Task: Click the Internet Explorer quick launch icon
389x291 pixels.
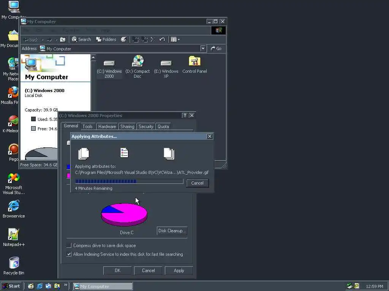Action: pyautogui.click(x=40, y=286)
